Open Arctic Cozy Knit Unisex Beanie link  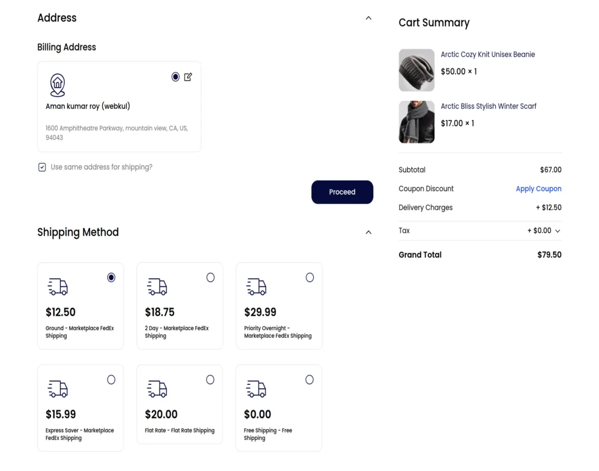(488, 54)
